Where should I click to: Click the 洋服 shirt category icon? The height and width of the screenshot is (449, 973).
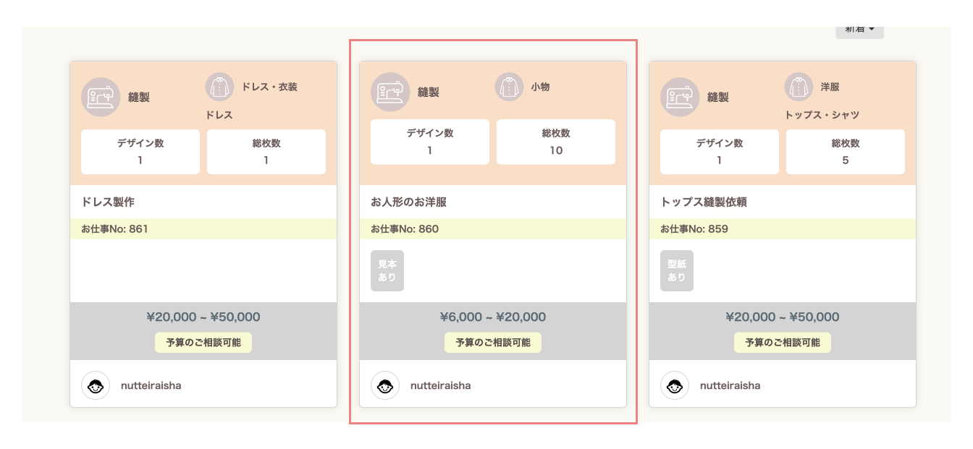(799, 87)
